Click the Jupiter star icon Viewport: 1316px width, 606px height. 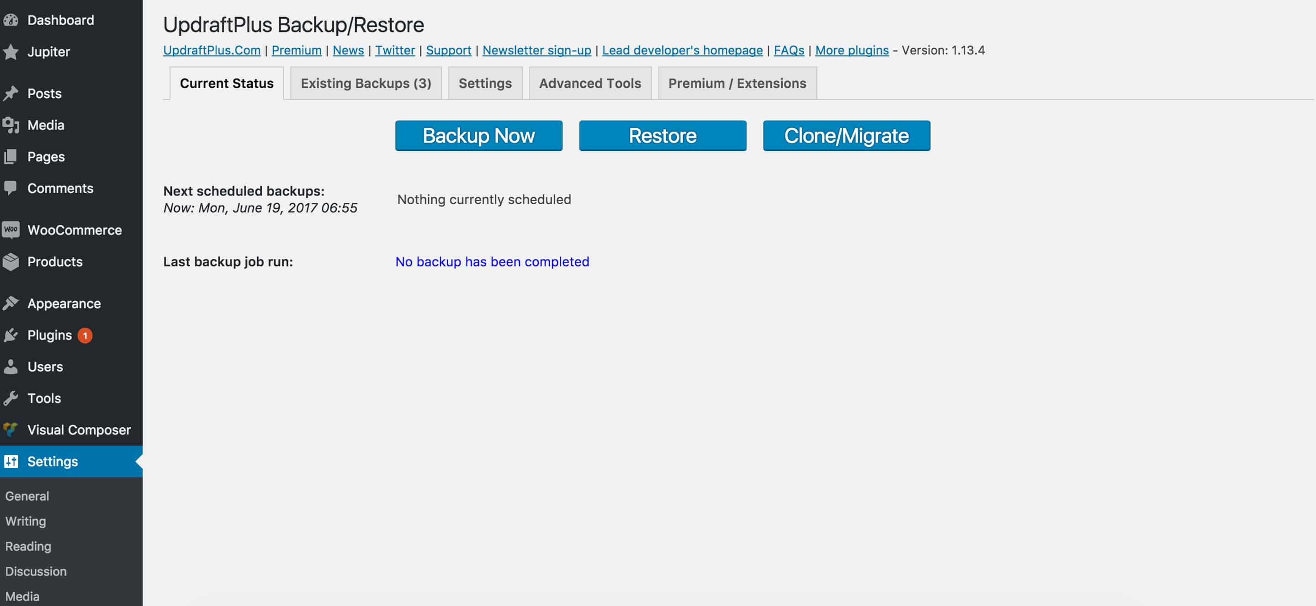pyautogui.click(x=11, y=52)
